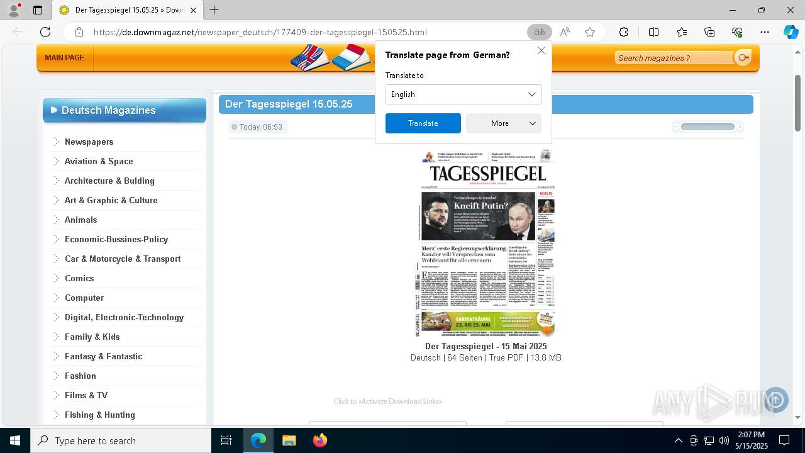Open File Explorer from taskbar
The height and width of the screenshot is (453, 805).
pos(289,440)
